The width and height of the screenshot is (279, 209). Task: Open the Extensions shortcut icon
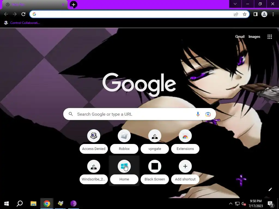point(185,136)
